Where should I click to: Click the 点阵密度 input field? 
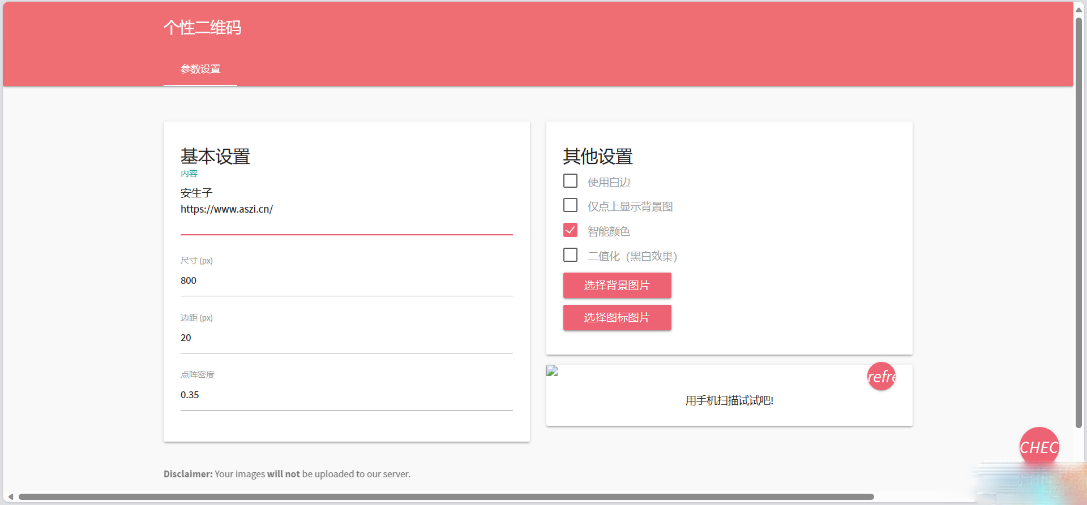pos(346,395)
